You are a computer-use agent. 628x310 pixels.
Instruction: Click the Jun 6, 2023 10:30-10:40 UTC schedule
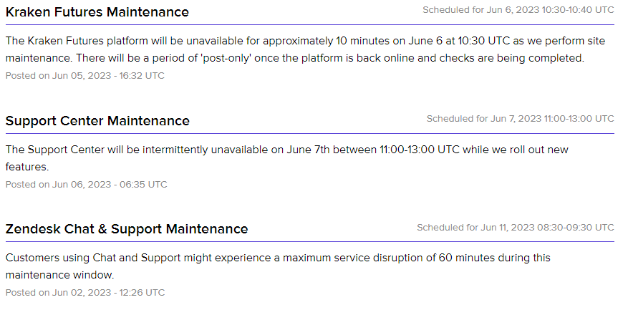pyautogui.click(x=518, y=10)
